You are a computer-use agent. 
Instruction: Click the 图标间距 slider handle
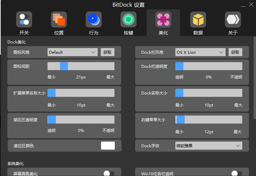(64, 66)
